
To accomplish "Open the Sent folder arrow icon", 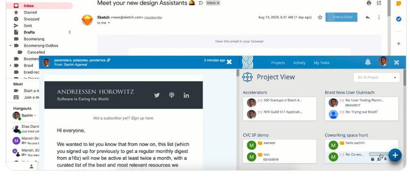I will pyautogui.click(x=16, y=25).
